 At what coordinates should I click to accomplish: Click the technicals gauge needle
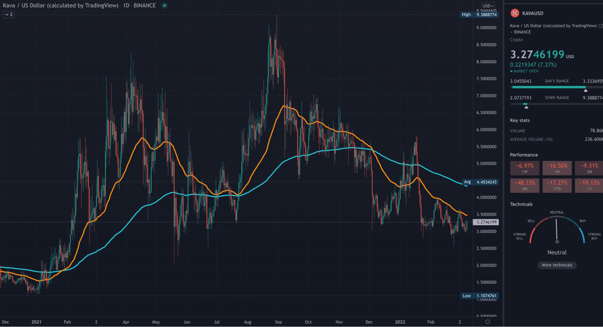[x=557, y=231]
